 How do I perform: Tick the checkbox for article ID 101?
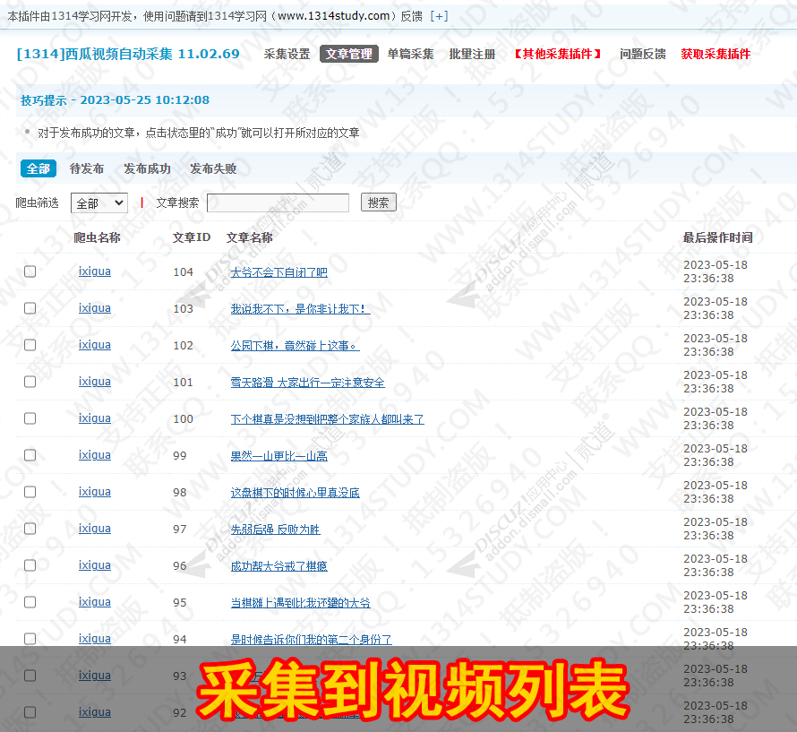click(x=30, y=382)
